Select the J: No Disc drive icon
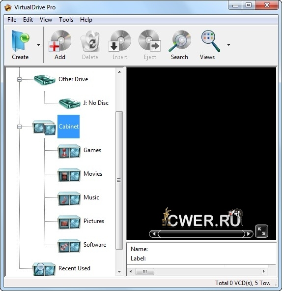Viewport: 282px width, 291px height. 69,103
